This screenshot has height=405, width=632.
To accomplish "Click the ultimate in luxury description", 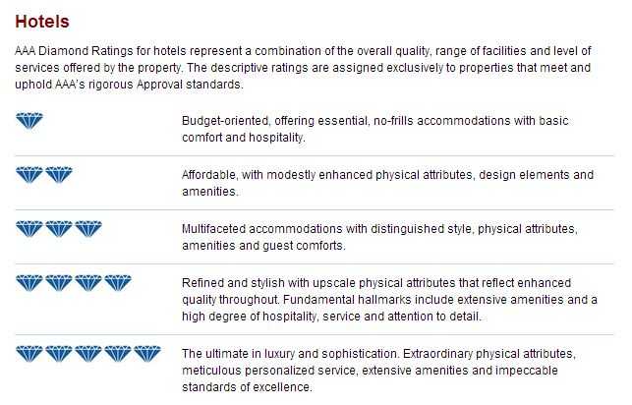I will point(378,371).
